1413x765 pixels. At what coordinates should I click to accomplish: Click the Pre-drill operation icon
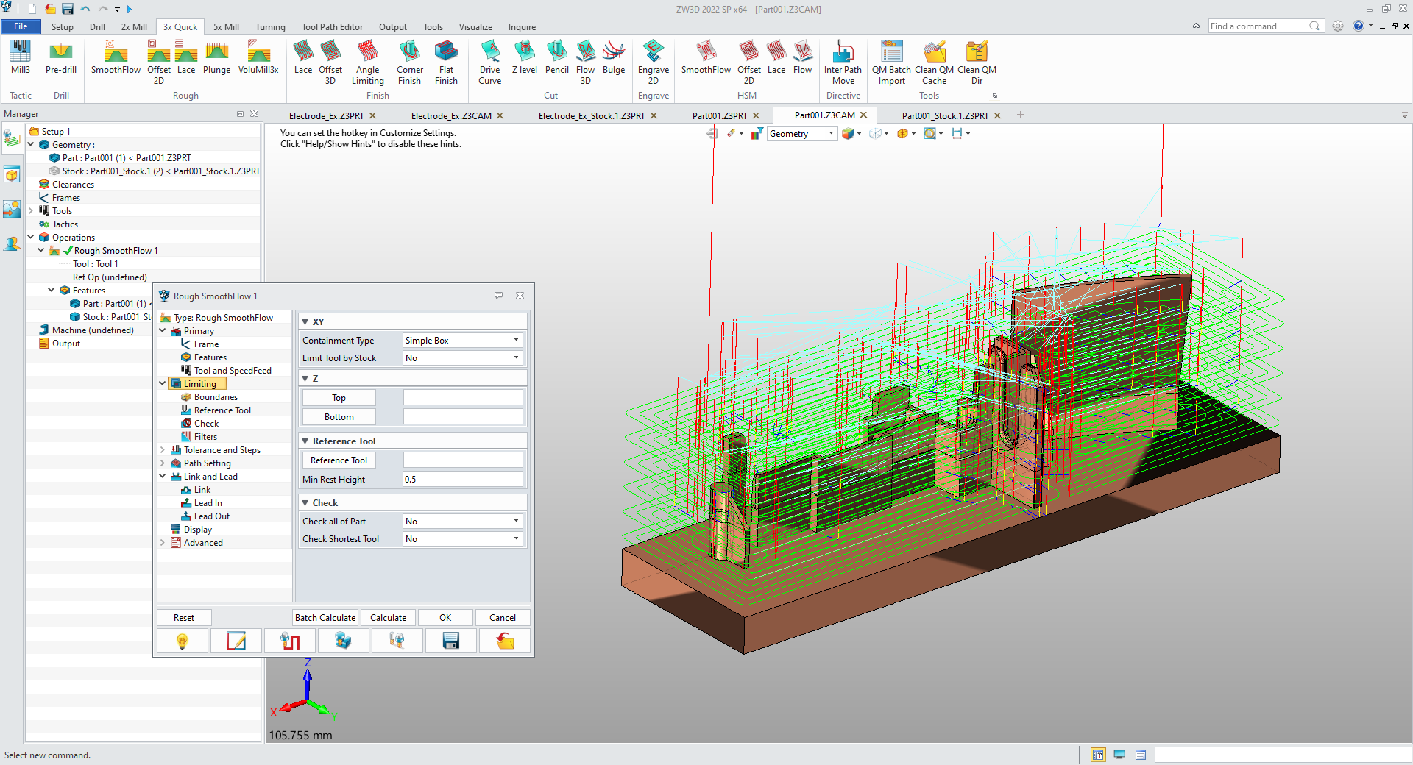pos(61,57)
